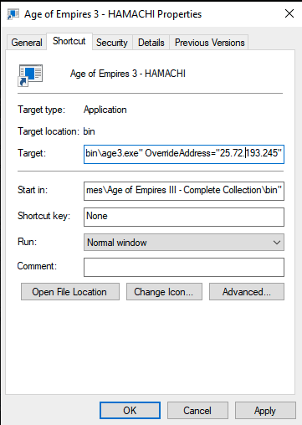Click the 'Target type:' label
302x425 pixels.
tap(41, 110)
